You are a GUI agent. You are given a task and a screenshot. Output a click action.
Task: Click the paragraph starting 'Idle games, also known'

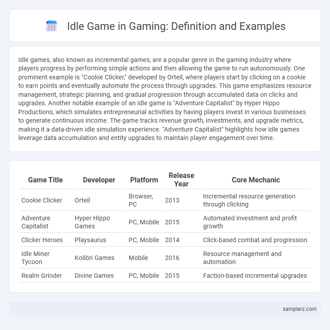(165, 99)
